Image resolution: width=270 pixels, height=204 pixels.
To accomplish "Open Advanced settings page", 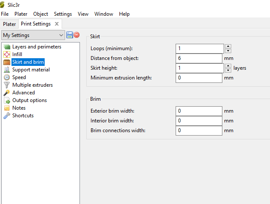I will click(x=23, y=93).
